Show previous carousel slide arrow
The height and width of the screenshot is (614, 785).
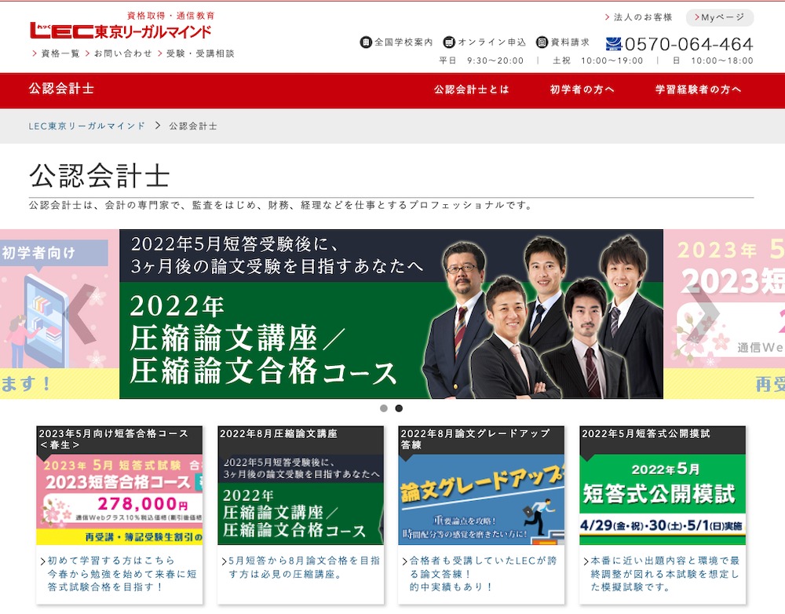tap(80, 313)
